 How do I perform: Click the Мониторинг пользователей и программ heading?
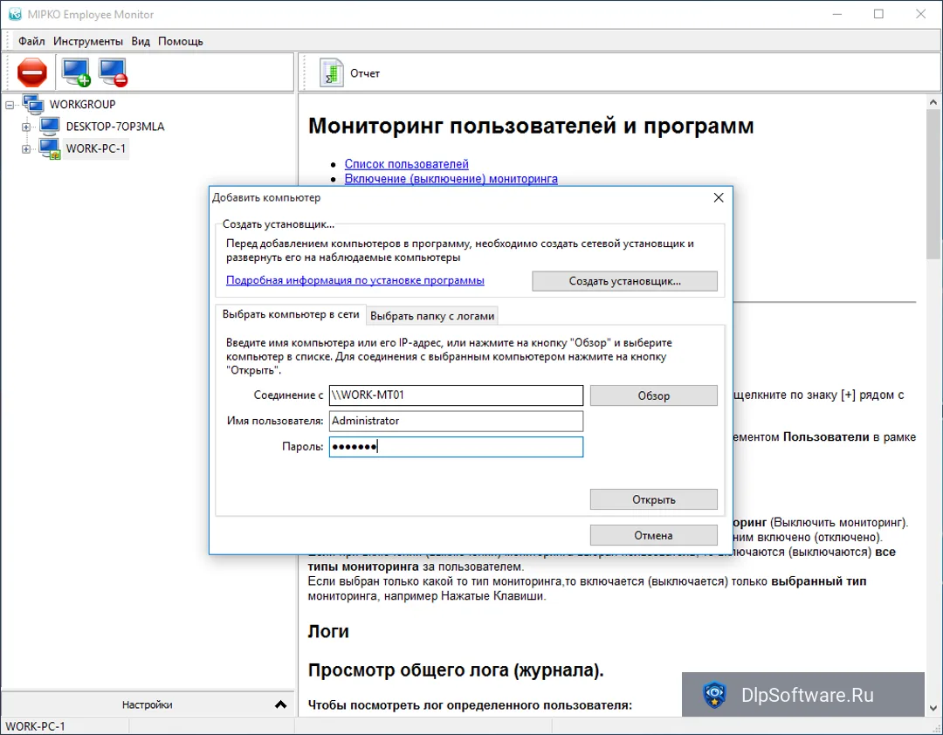(x=531, y=127)
